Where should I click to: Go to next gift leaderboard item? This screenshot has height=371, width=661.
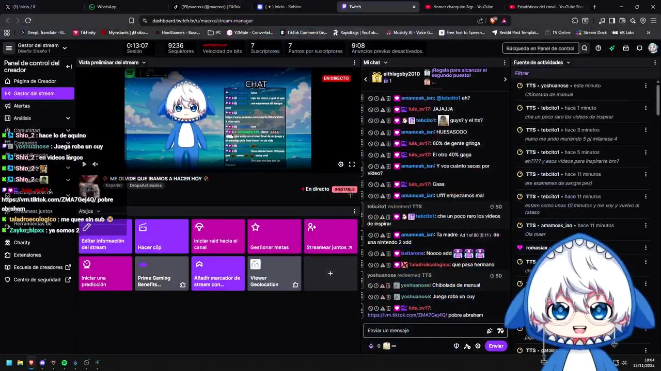(505, 79)
